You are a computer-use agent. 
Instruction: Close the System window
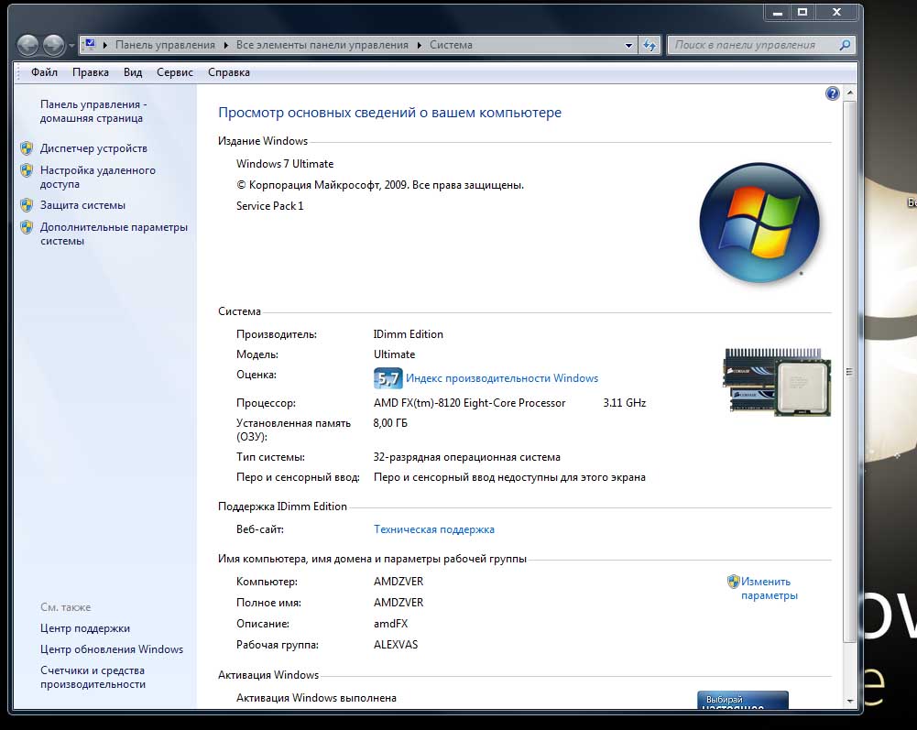point(837,12)
